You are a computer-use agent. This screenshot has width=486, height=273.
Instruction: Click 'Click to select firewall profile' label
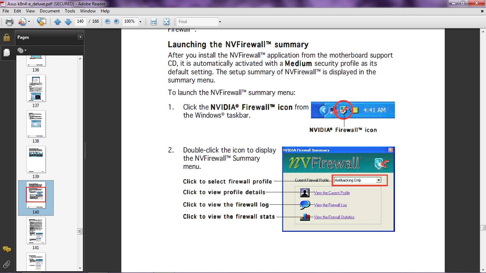pos(227,182)
